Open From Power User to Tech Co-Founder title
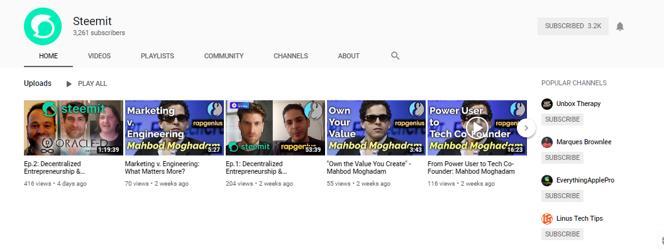 [472, 167]
